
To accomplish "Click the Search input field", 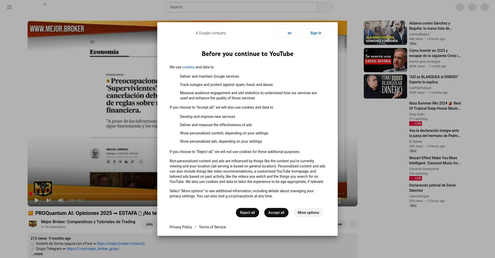I will click(241, 7).
